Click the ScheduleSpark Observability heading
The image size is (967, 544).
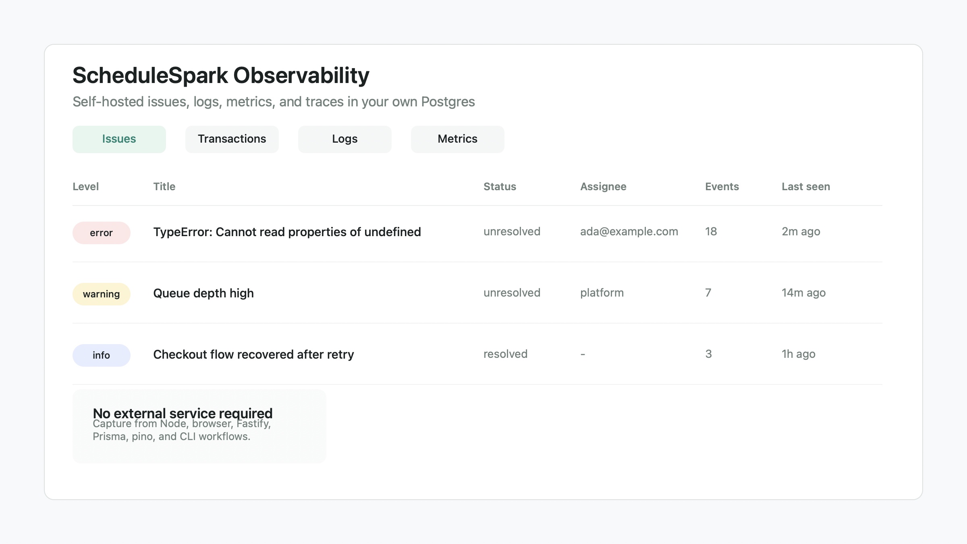click(221, 75)
